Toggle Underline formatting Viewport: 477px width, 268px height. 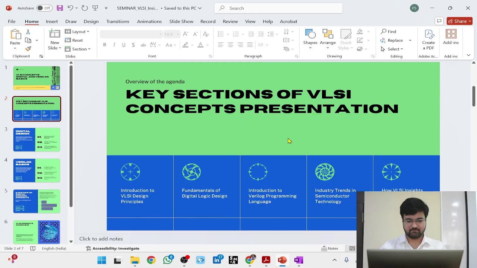pos(124,45)
